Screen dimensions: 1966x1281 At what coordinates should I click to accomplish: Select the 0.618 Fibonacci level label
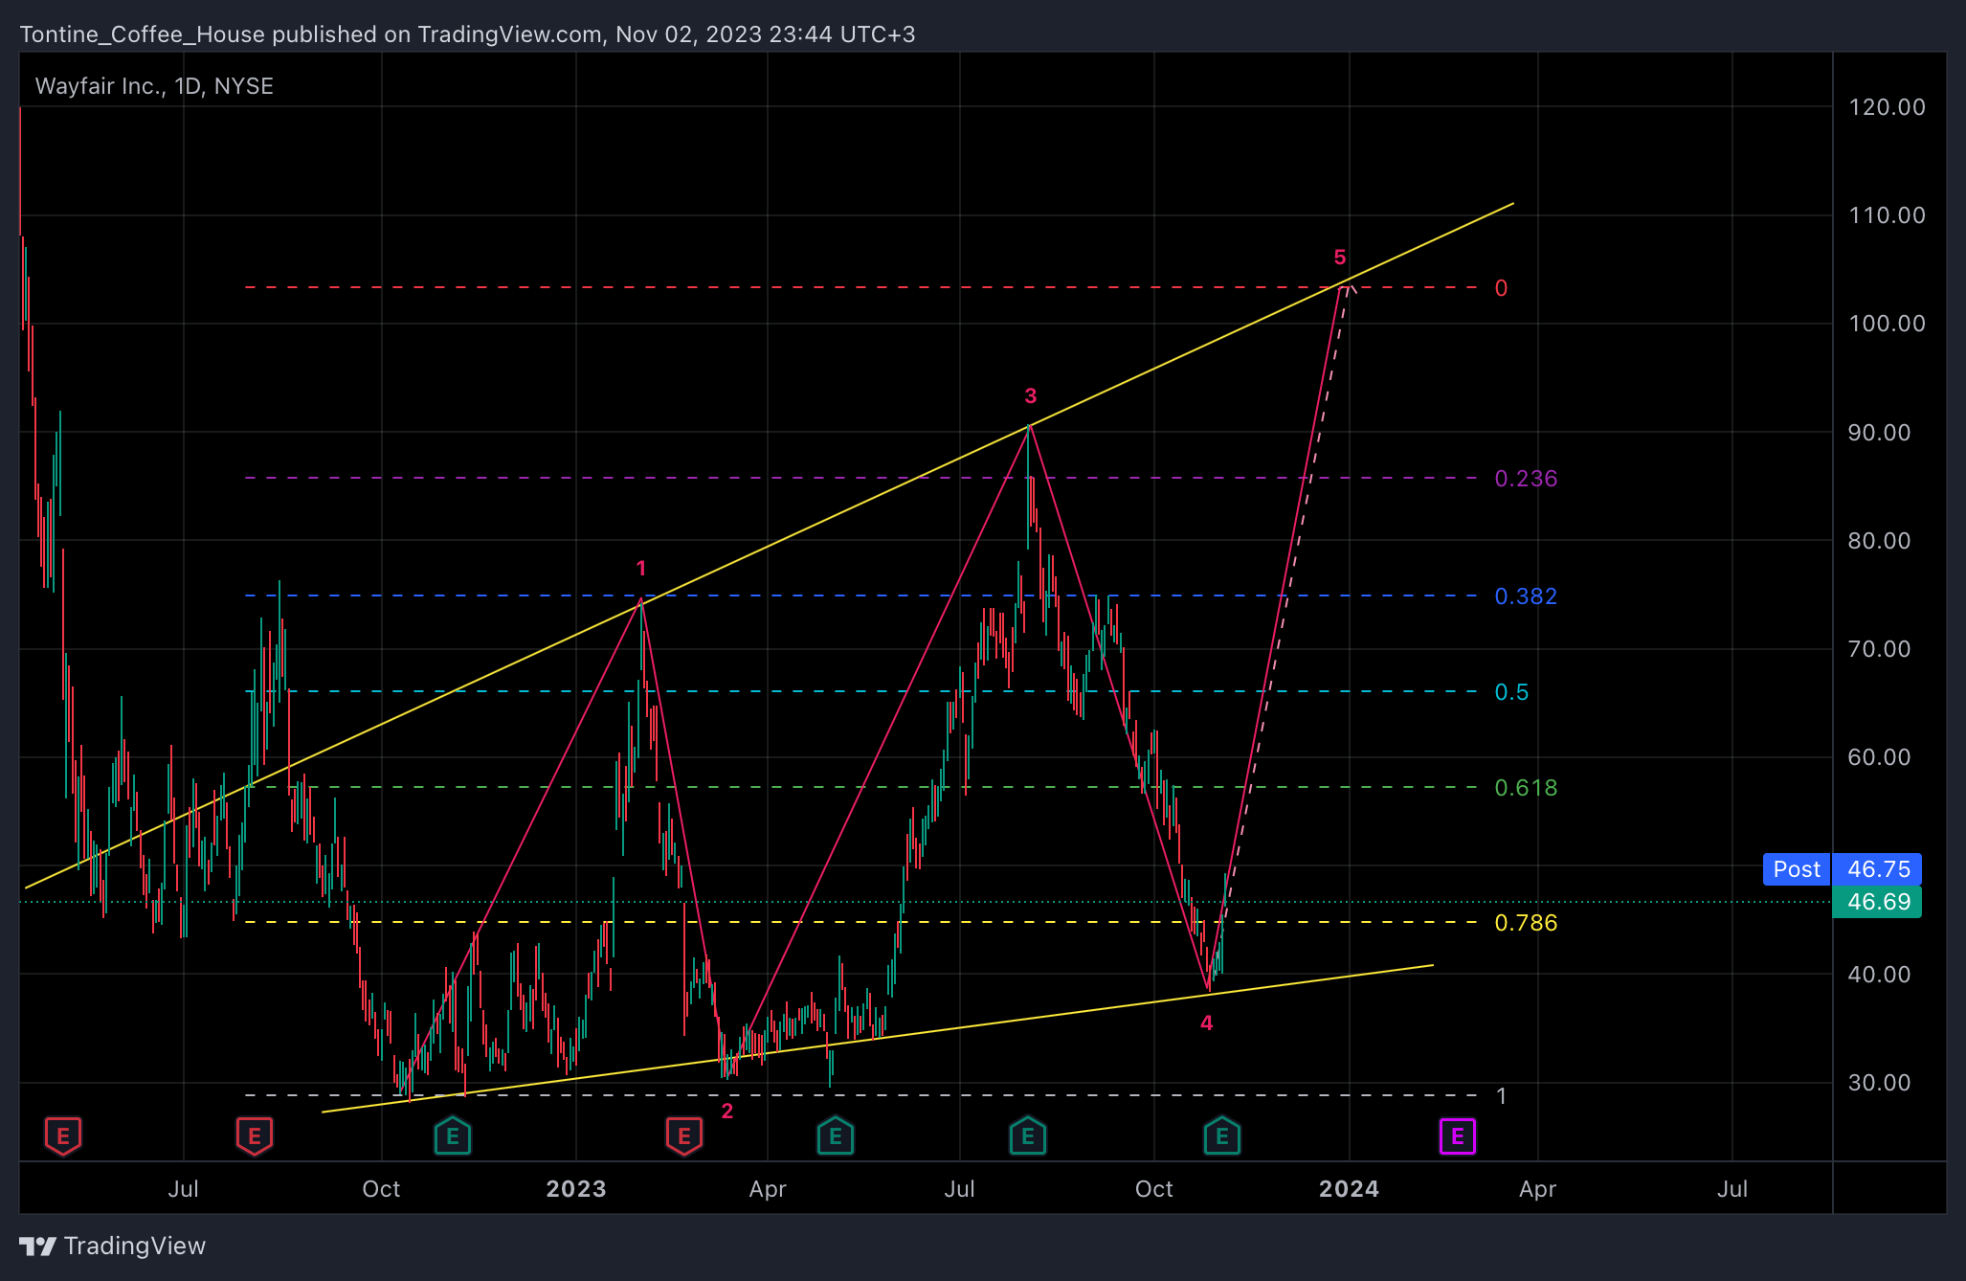[x=1526, y=788]
